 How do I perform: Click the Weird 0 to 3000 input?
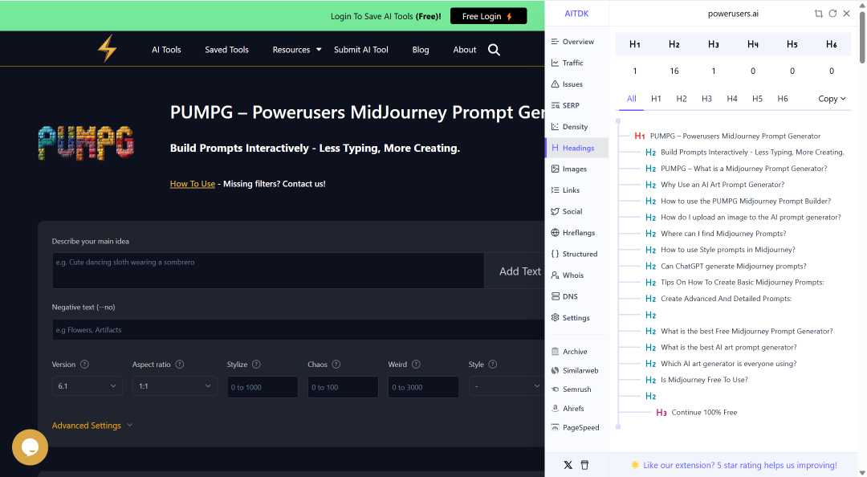pos(424,387)
